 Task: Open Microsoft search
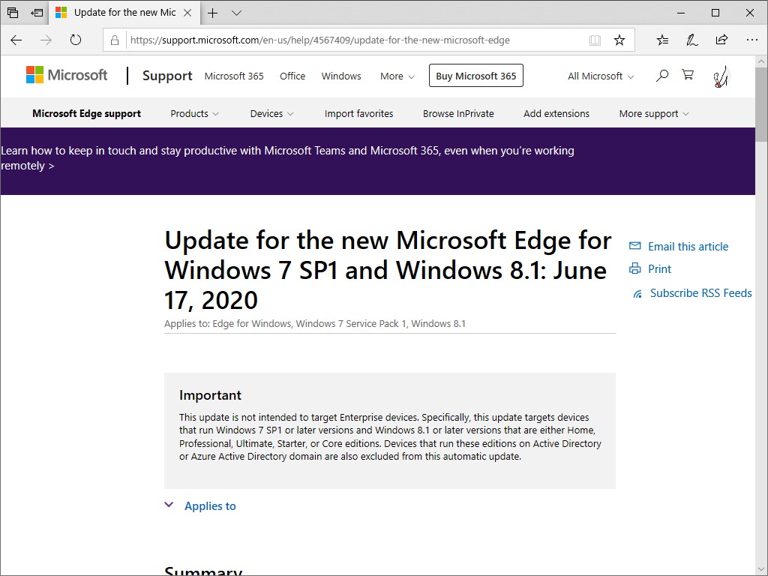pos(662,76)
